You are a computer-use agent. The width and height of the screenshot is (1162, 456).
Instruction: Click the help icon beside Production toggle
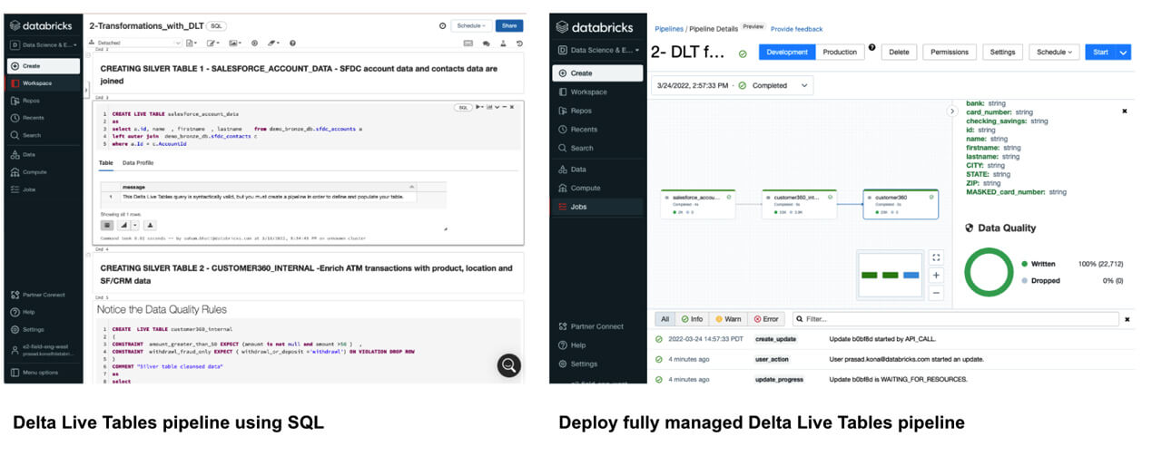pyautogui.click(x=871, y=47)
